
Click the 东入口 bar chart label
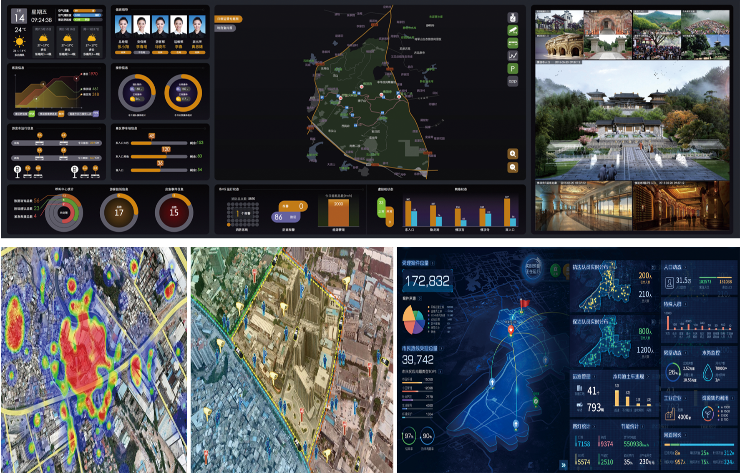point(410,230)
